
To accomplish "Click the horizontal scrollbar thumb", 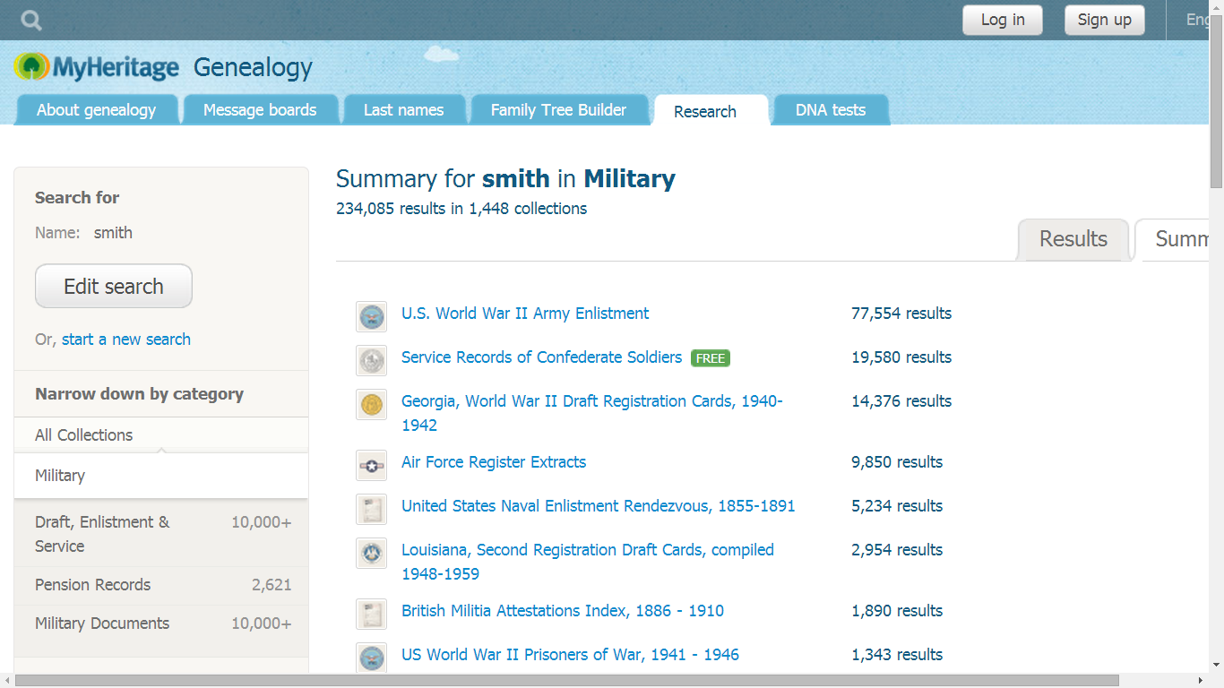I will coord(567,680).
